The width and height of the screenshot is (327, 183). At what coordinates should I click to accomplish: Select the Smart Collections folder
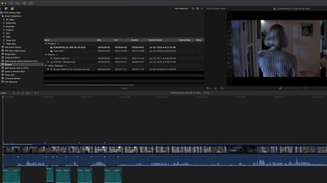(13, 16)
